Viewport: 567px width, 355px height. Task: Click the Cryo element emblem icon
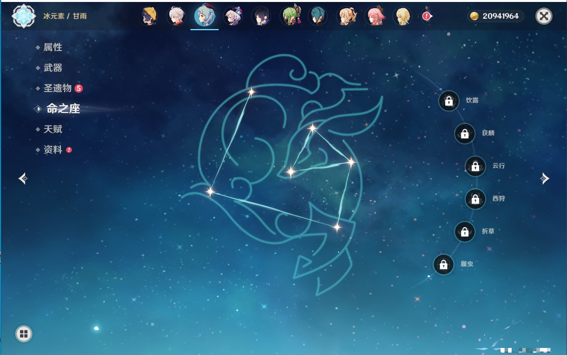[x=24, y=16]
